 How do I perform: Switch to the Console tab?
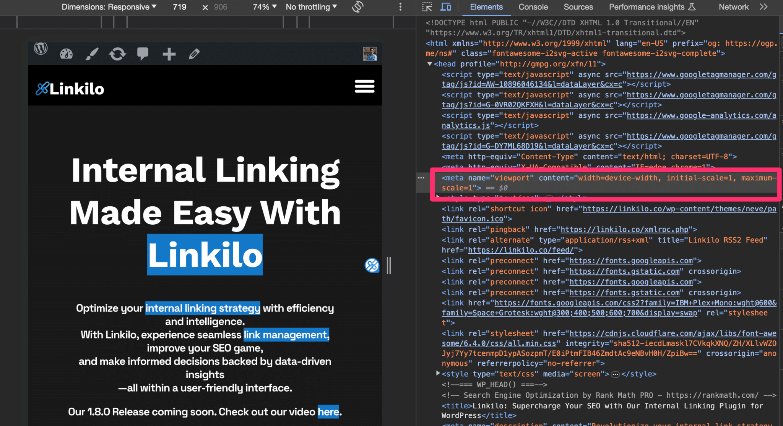point(533,7)
